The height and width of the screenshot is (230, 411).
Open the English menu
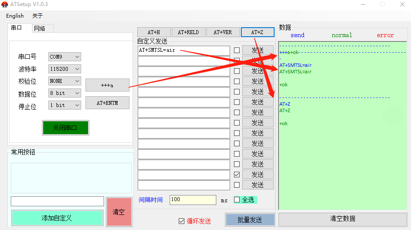15,16
